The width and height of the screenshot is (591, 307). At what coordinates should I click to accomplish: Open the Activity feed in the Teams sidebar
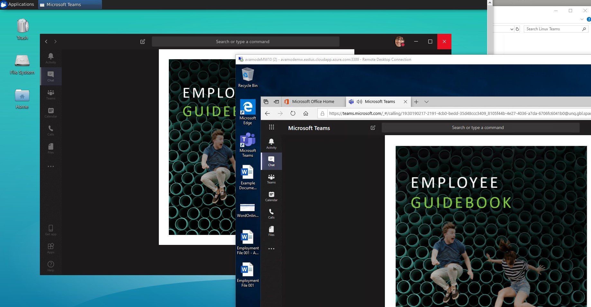point(271,144)
